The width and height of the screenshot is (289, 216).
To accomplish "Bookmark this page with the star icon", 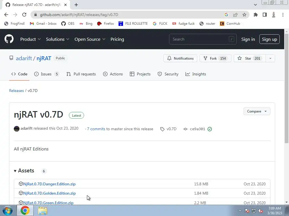I will pyautogui.click(x=244, y=15).
